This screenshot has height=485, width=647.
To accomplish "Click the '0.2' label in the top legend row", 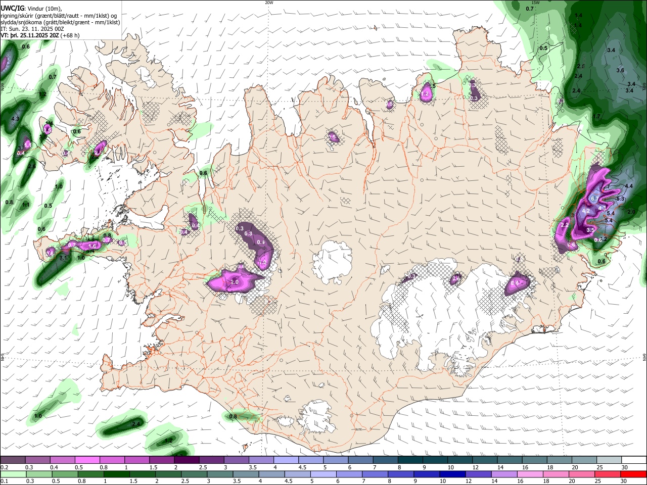I will 5,467.
